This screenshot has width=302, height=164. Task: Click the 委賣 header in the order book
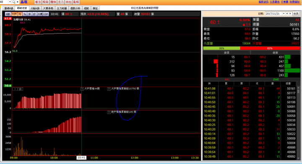(275, 52)
